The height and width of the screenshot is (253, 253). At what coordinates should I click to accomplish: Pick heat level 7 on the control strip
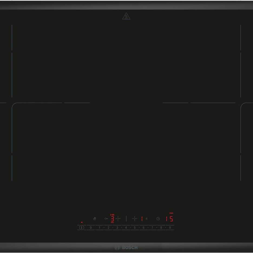click(x=152, y=228)
